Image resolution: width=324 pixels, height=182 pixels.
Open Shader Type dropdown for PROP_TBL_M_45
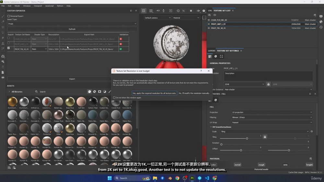tap(39, 49)
